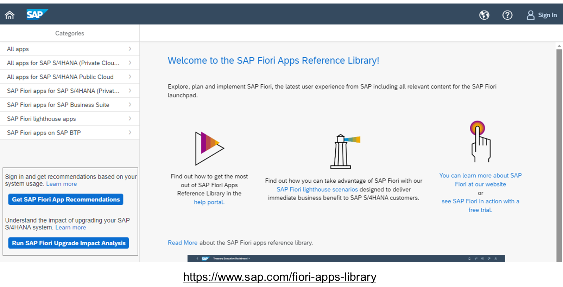The width and height of the screenshot is (563, 287).
Task: Open All apps category
Action: point(70,49)
